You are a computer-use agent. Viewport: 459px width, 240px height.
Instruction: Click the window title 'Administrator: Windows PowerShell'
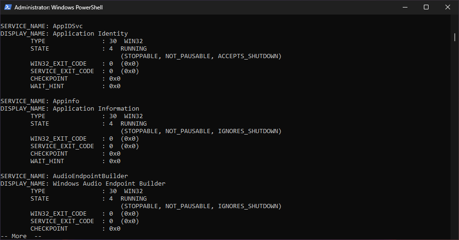click(59, 7)
